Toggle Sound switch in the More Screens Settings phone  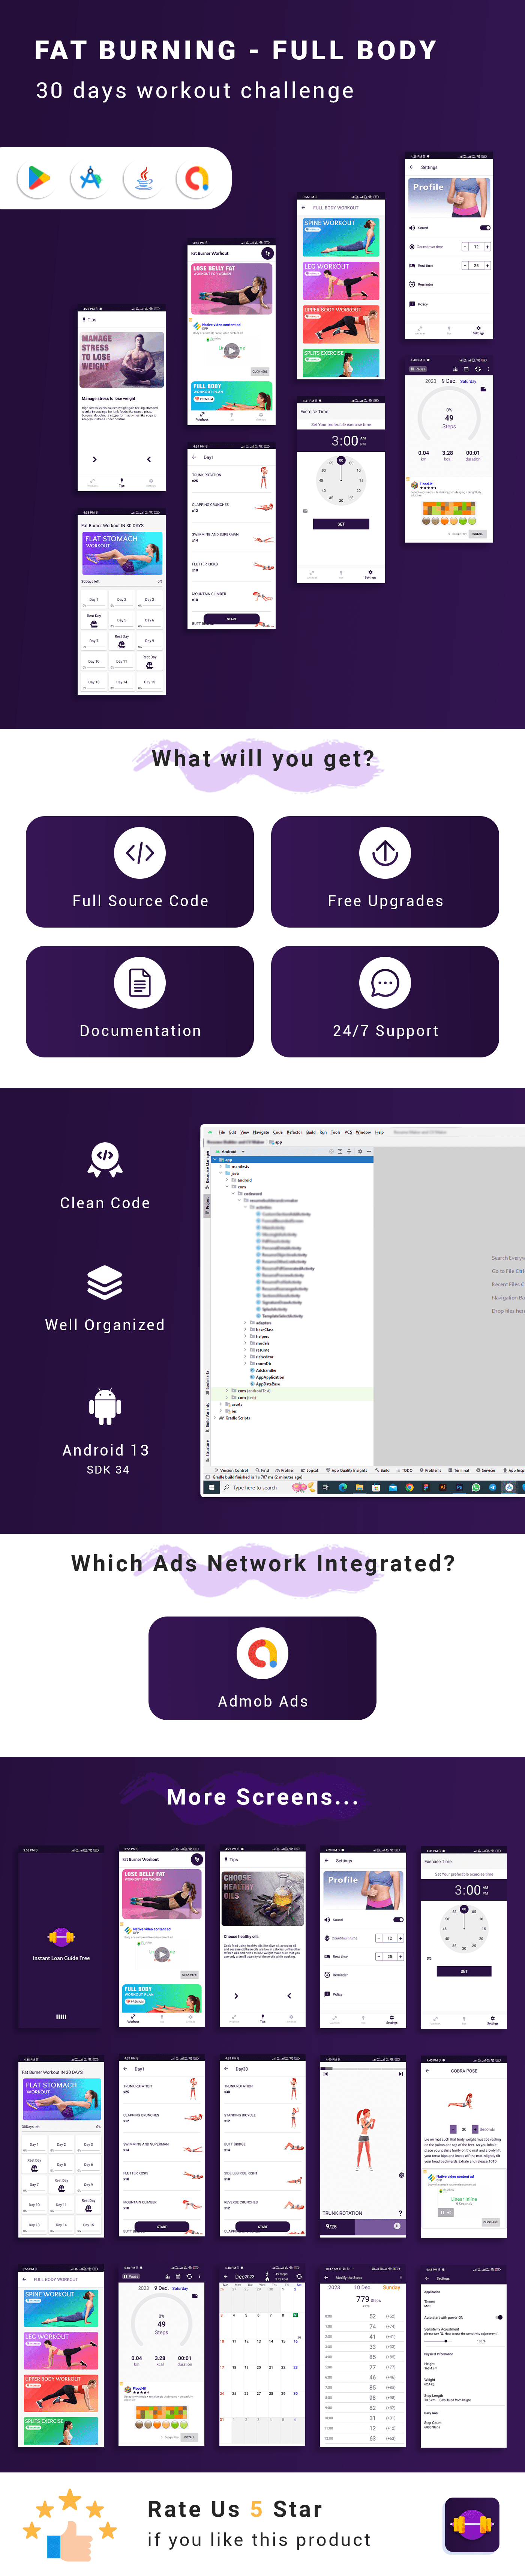398,1920
